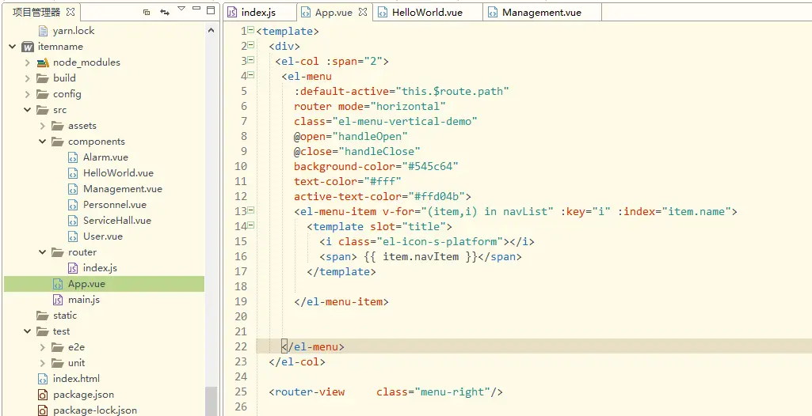Click project tree scrollbar up arrow
This screenshot has width=812, height=416.
(x=211, y=31)
